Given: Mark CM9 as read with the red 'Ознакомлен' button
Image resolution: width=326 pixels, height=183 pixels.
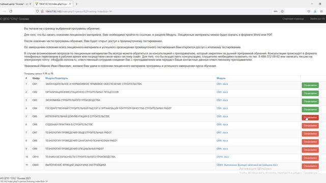Looking at the screenshot, I should click(310, 150).
